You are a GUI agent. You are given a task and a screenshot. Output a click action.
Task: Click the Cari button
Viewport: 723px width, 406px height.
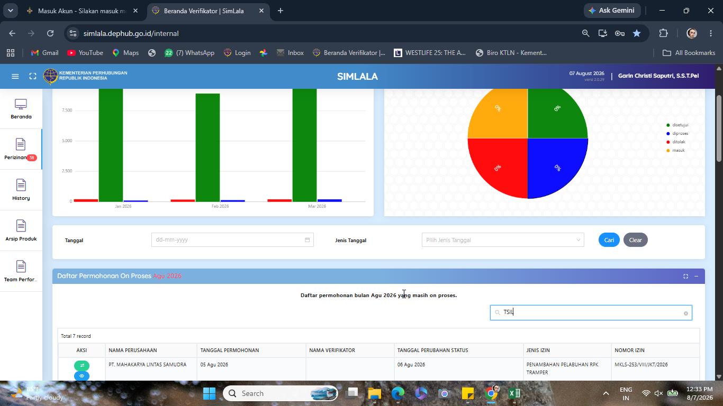coord(609,240)
